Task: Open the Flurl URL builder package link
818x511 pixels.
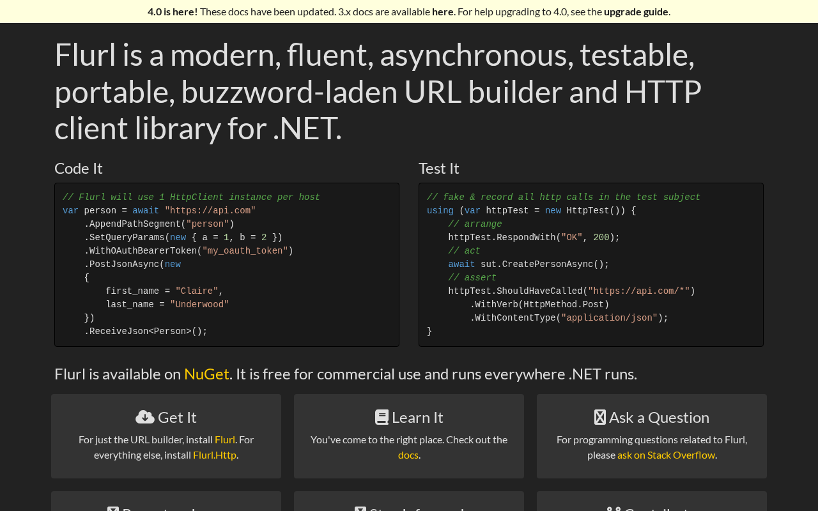Action: tap(225, 439)
